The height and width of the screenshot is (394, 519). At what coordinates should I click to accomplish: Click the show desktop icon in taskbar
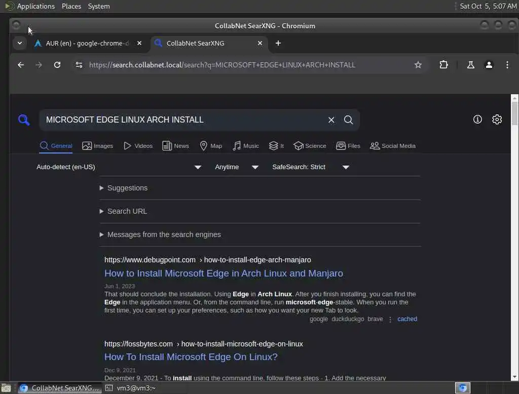tap(6, 388)
